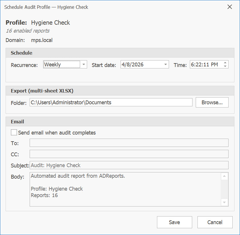The image size is (240, 235).
Task: Enable Send email when audit completes
Action: click(13, 132)
